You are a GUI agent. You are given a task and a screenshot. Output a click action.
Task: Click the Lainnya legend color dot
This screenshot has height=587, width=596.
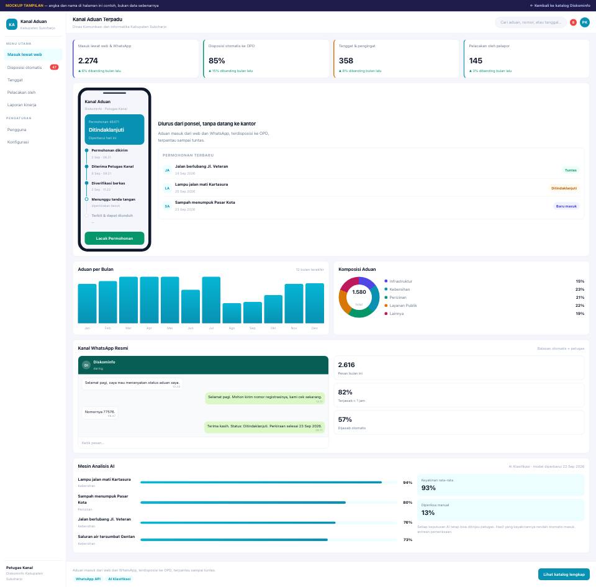click(x=386, y=314)
